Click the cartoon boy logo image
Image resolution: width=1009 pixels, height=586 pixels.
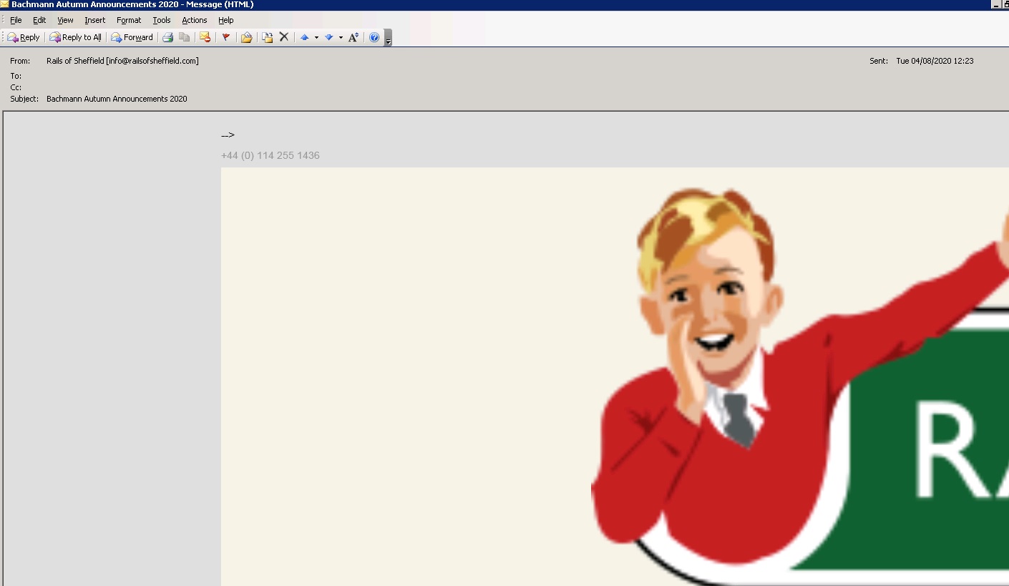point(800,386)
